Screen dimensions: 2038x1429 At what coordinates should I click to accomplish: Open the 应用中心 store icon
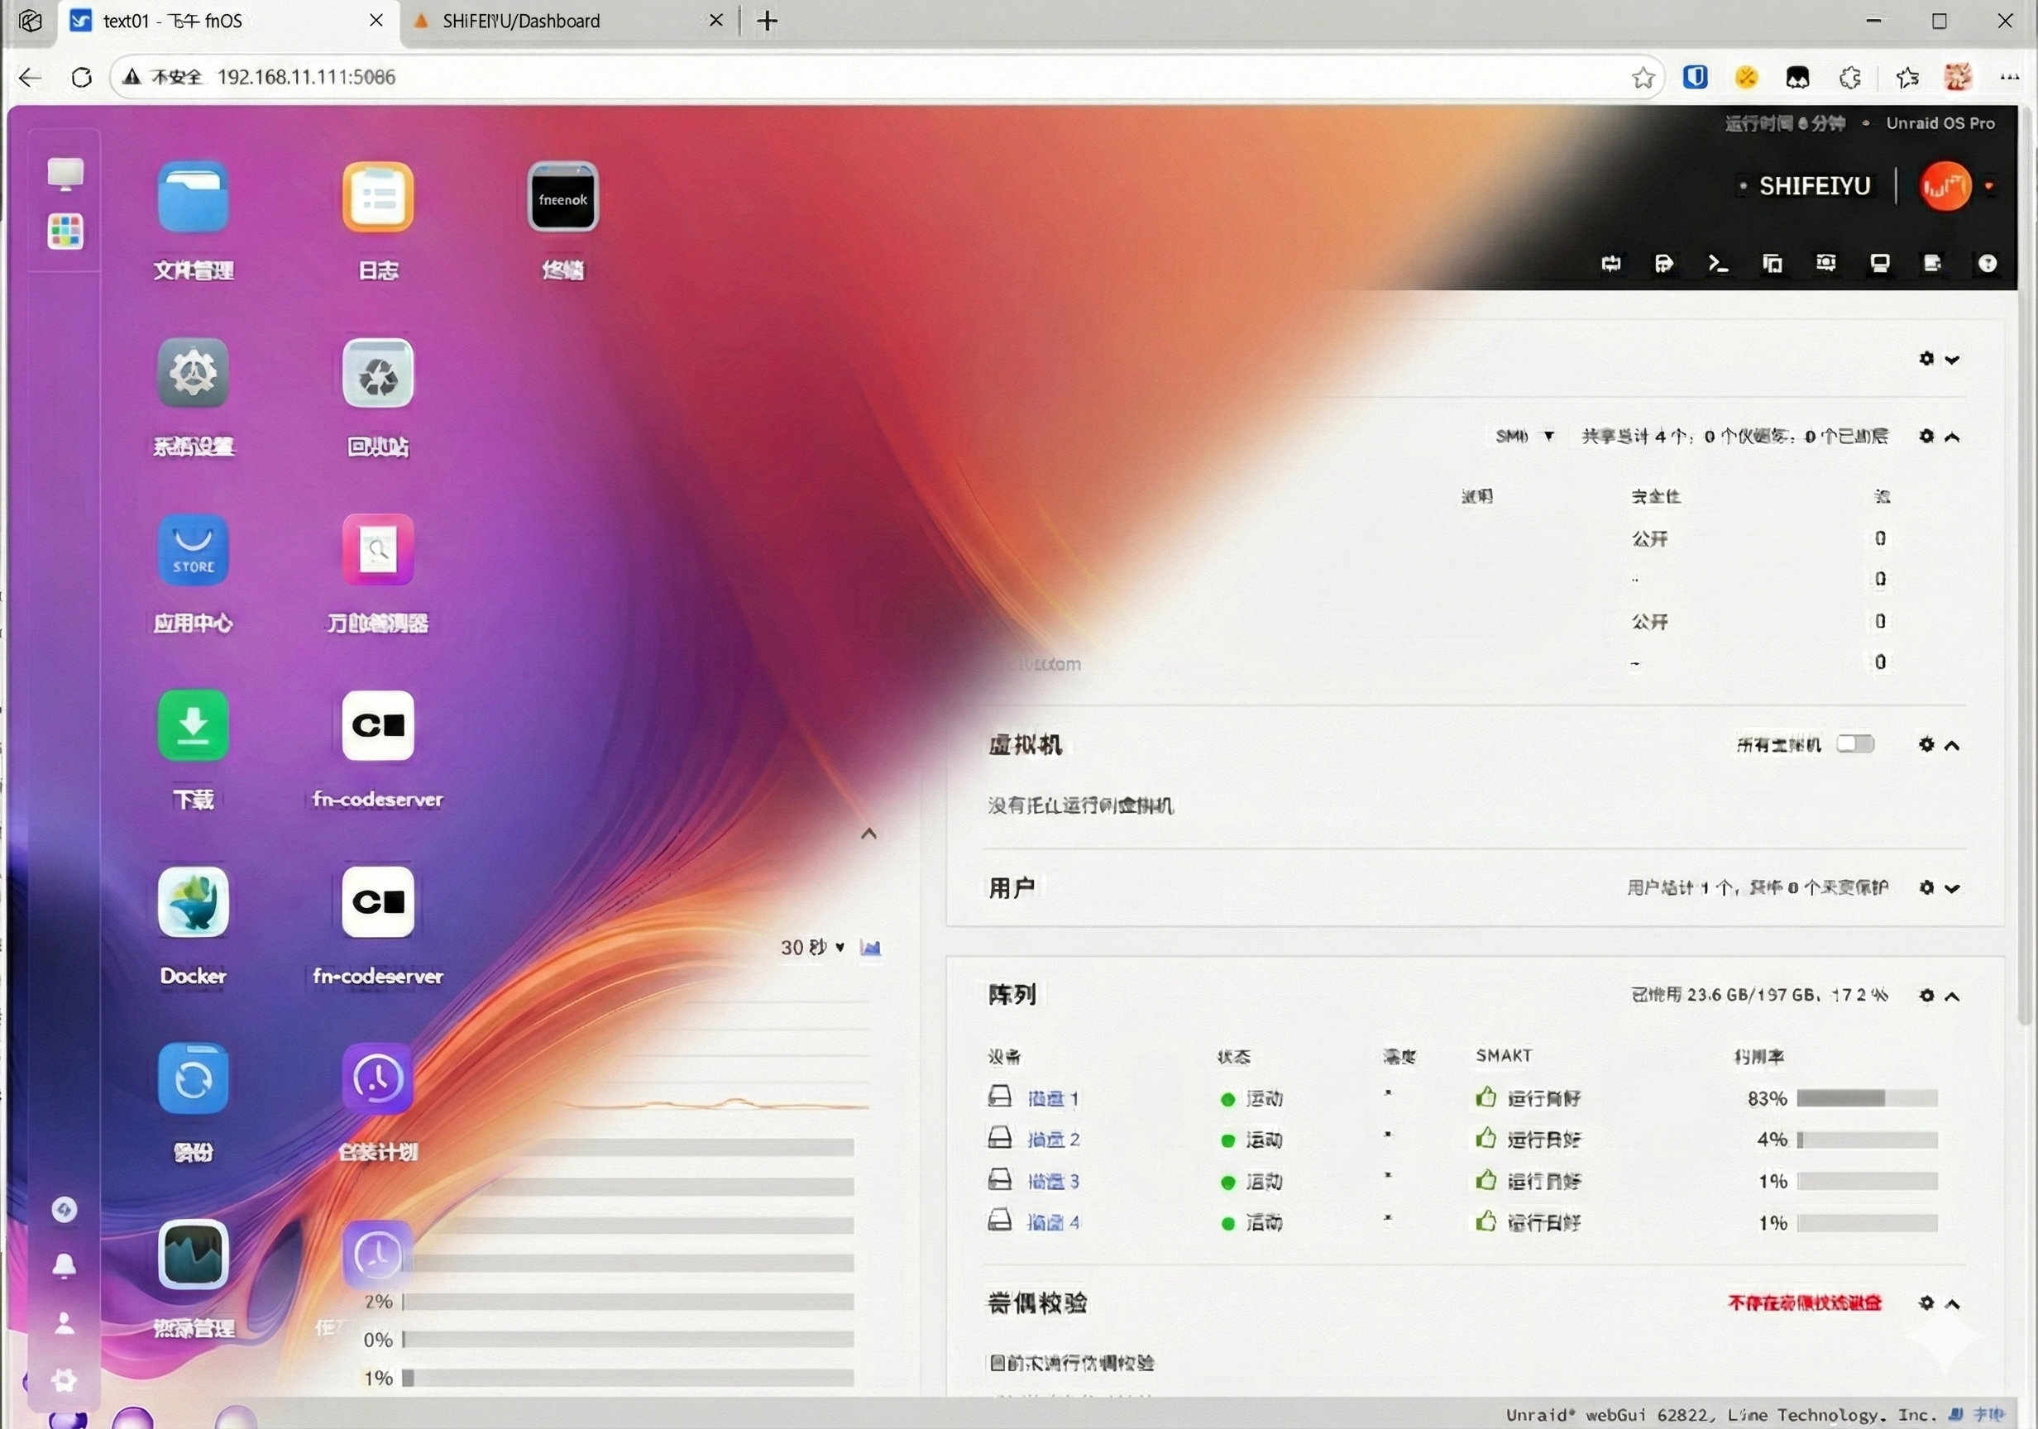pos(193,550)
